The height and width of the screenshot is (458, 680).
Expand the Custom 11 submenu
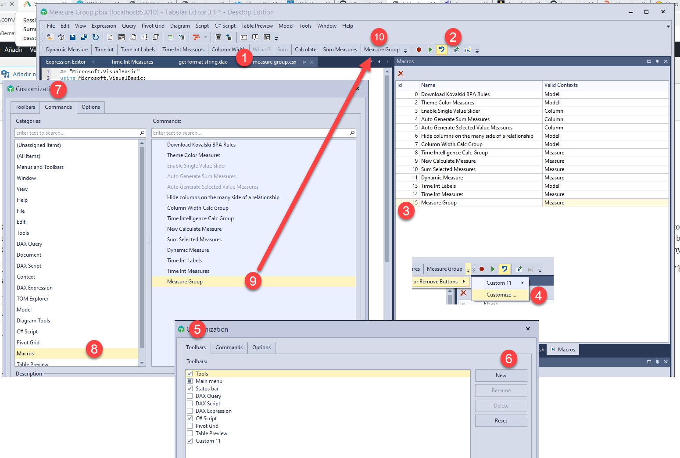point(522,283)
